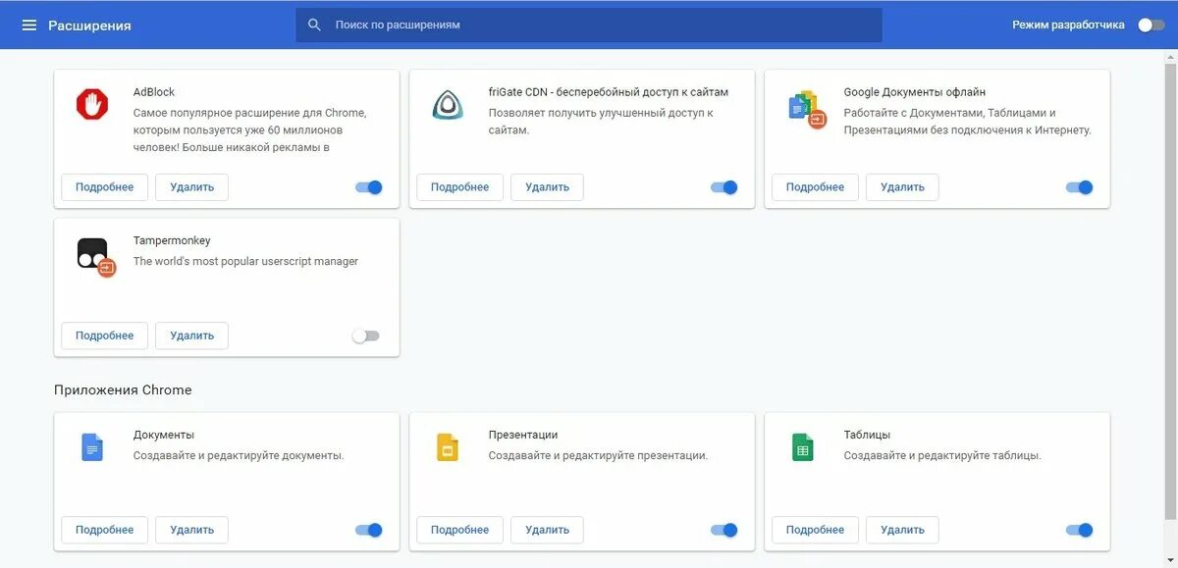
Task: Toggle the Таблицы app switch
Action: tap(1079, 530)
